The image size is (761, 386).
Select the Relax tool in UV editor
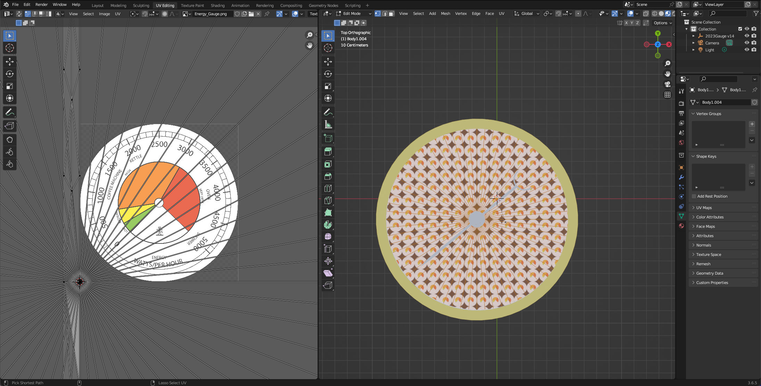[x=9, y=152]
